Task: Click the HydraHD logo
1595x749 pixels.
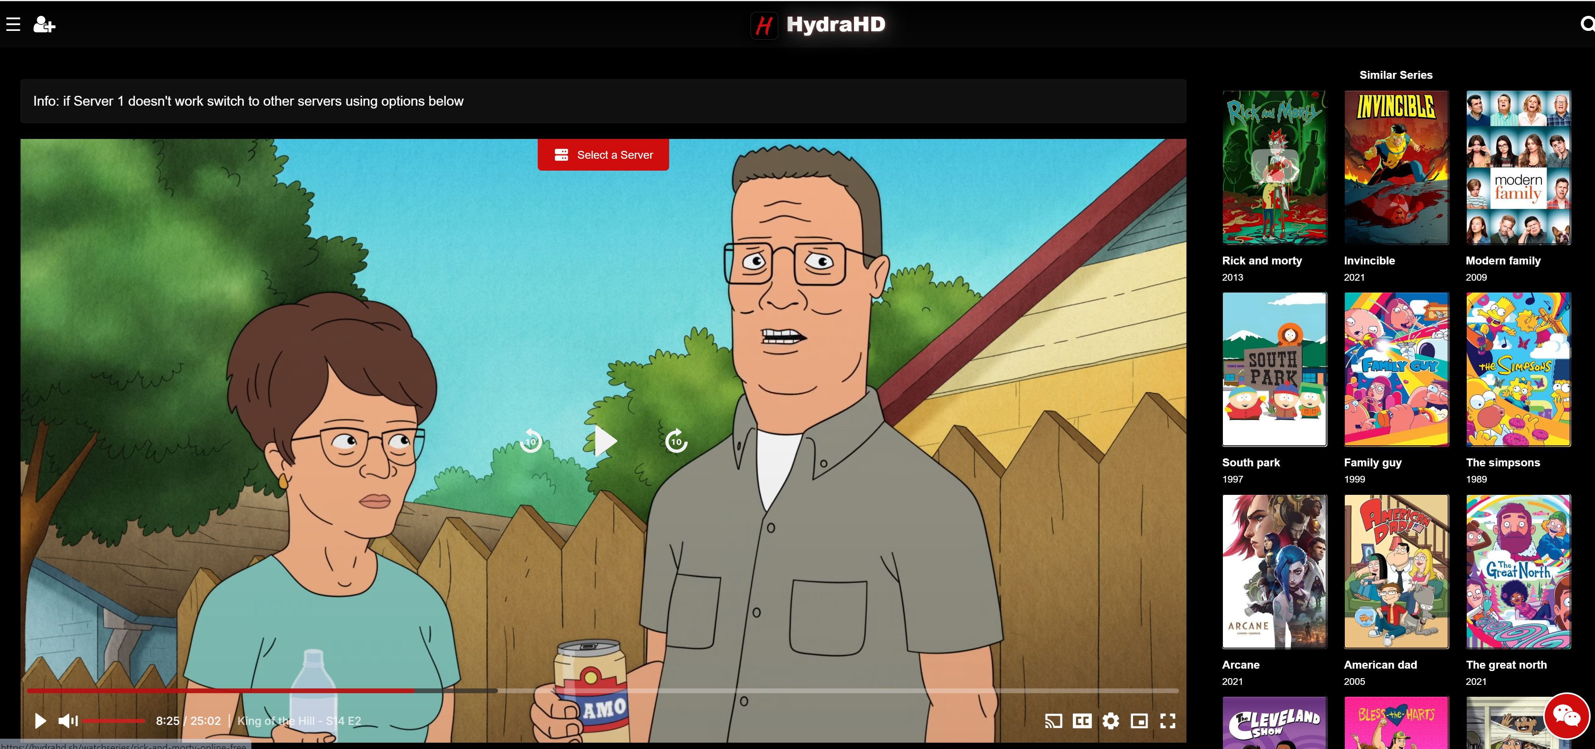Action: click(x=818, y=25)
